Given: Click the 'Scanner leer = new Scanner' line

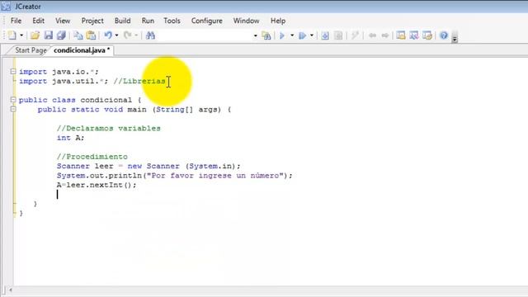Looking at the screenshot, I should [x=148, y=166].
